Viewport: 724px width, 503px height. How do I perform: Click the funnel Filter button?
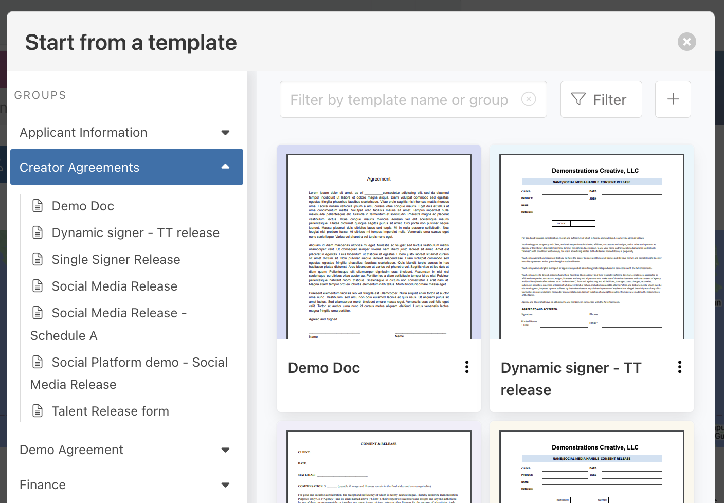tap(601, 99)
